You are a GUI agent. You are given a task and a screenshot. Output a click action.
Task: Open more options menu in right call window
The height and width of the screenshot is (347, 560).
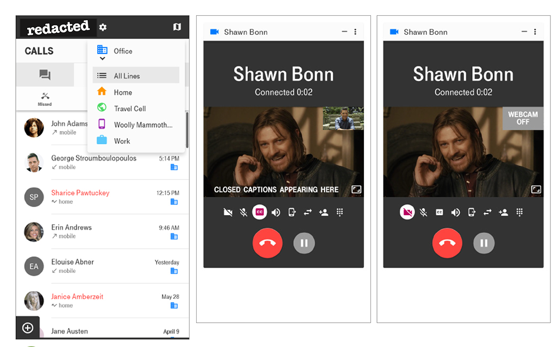point(535,32)
